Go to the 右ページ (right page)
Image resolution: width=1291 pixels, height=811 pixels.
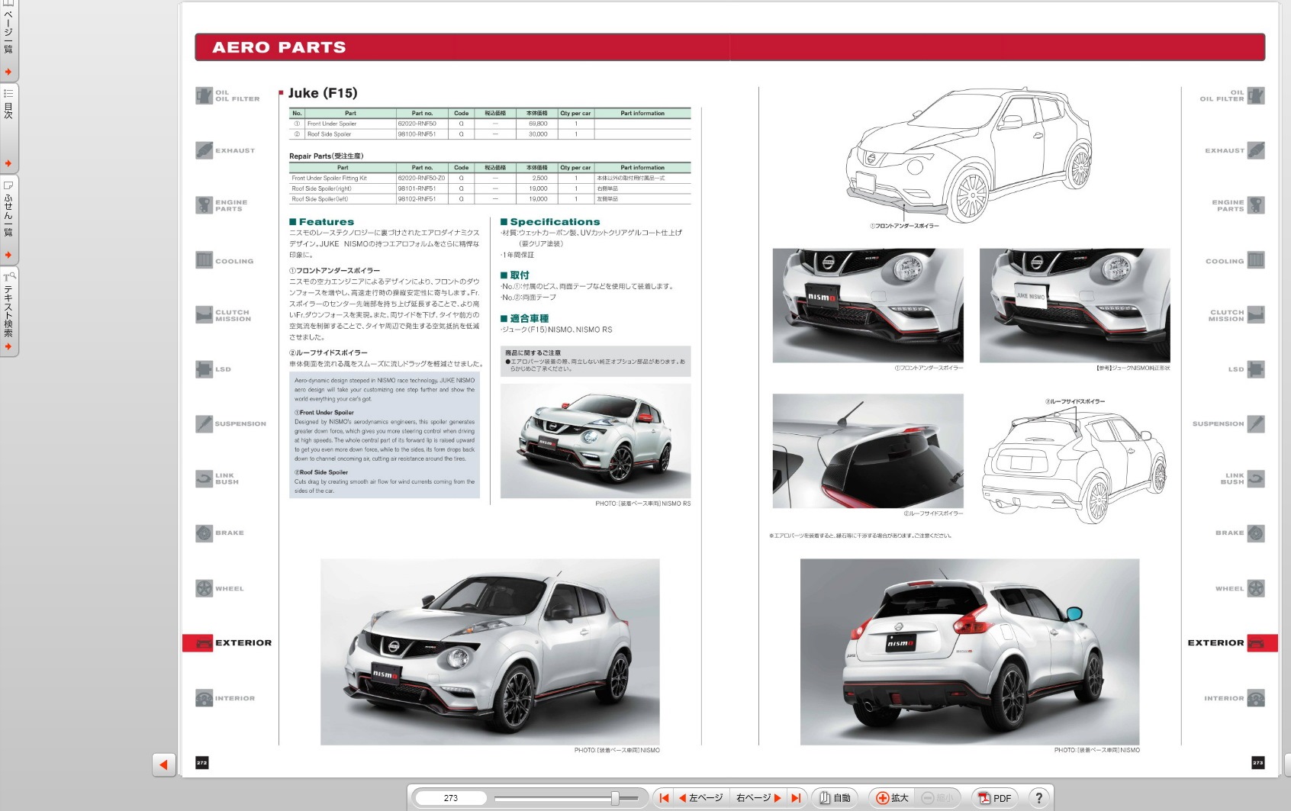coord(758,798)
